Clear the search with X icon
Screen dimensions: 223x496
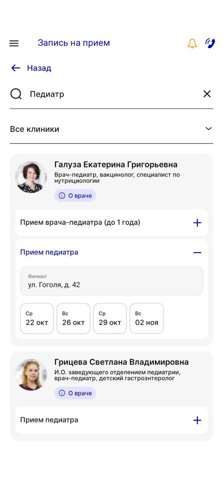207,94
